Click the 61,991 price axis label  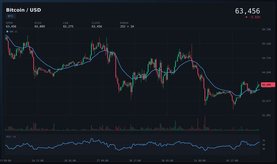266,115
